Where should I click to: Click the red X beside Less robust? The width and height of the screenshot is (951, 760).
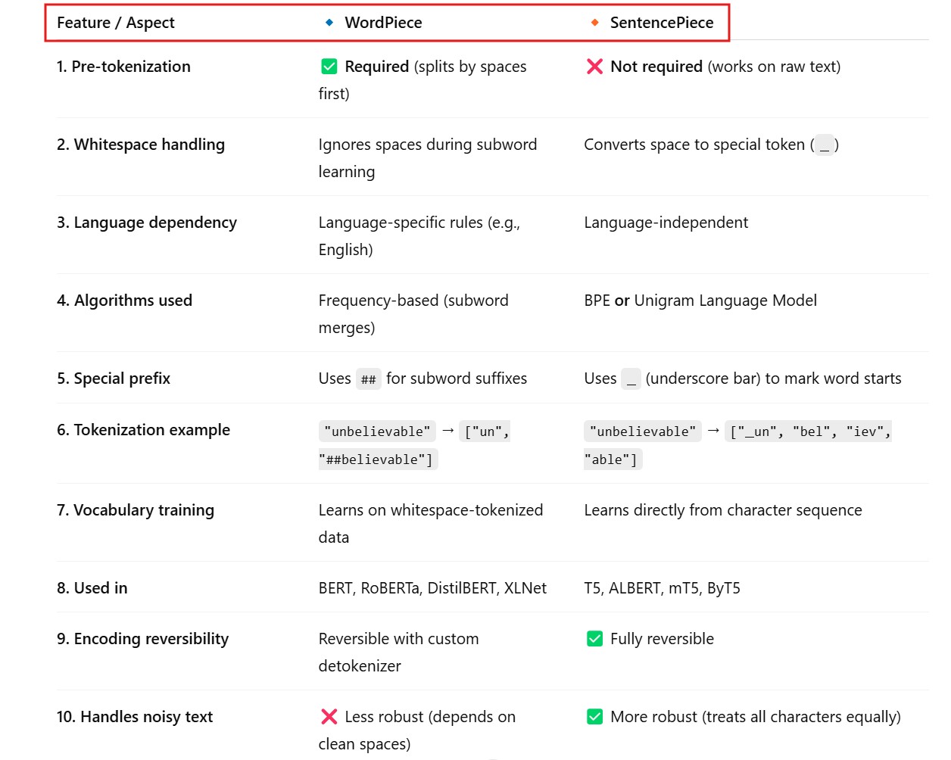(329, 717)
